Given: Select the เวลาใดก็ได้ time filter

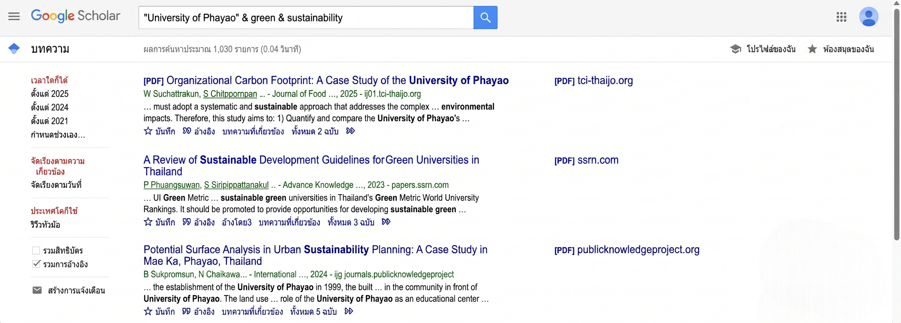Looking at the screenshot, I should (49, 80).
